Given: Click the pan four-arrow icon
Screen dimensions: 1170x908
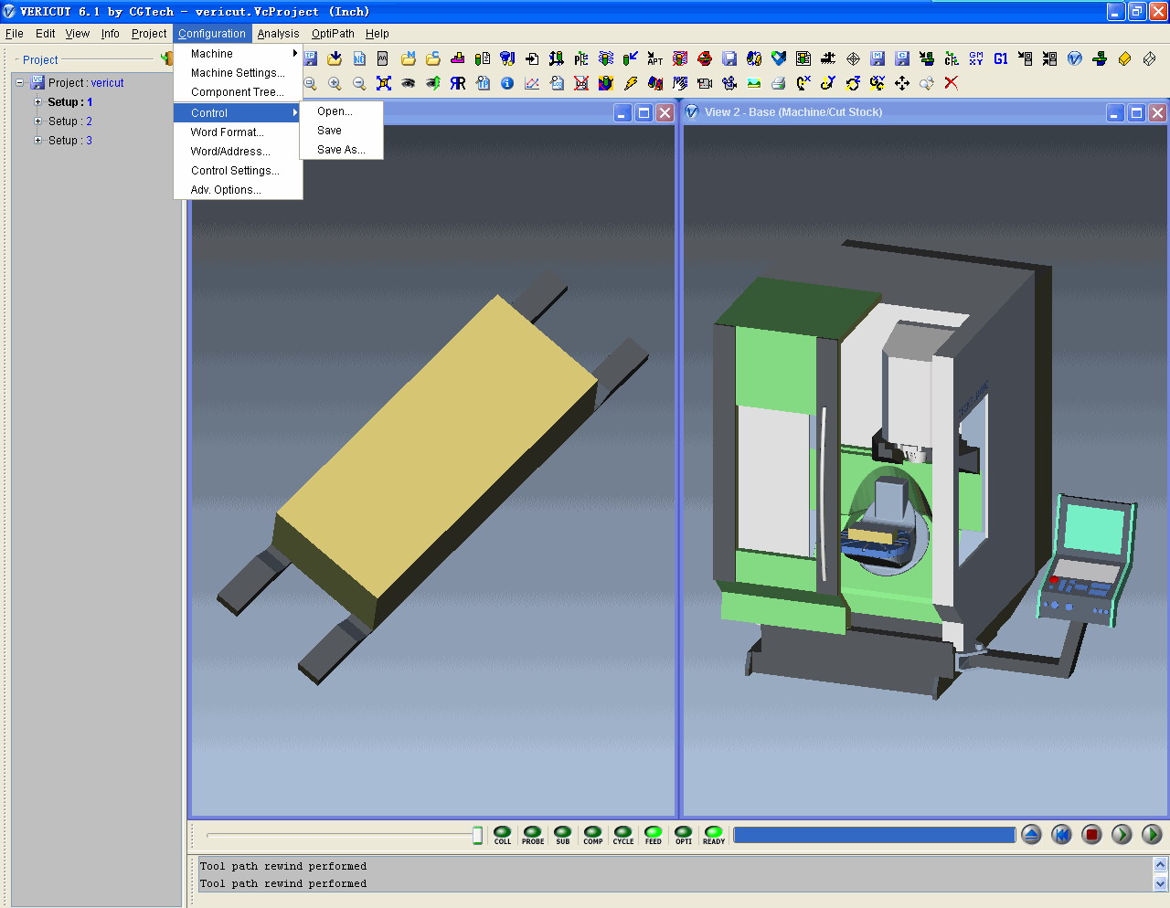Looking at the screenshot, I should coord(902,83).
